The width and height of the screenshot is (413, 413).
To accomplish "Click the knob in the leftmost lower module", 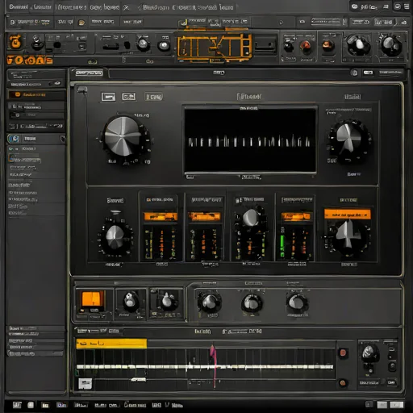I will pyautogui.click(x=115, y=237).
